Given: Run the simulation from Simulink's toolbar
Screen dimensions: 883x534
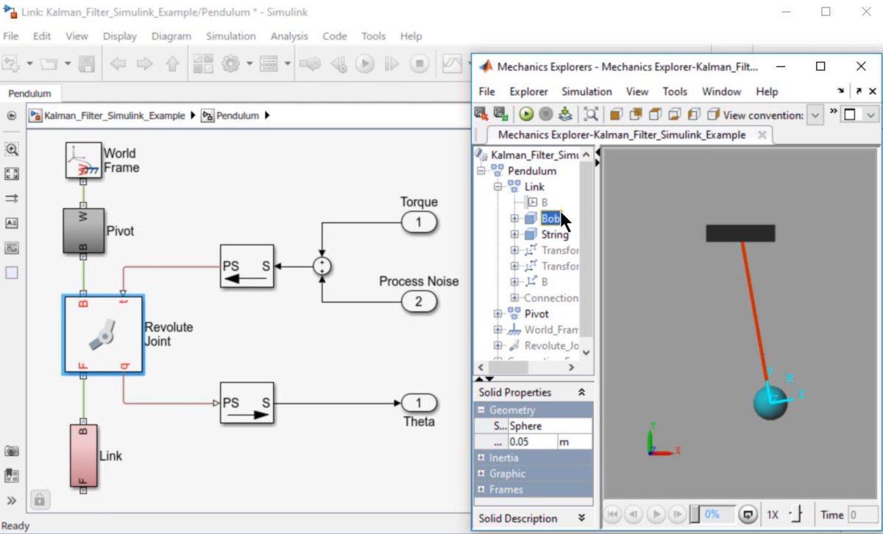Looking at the screenshot, I should tap(366, 63).
